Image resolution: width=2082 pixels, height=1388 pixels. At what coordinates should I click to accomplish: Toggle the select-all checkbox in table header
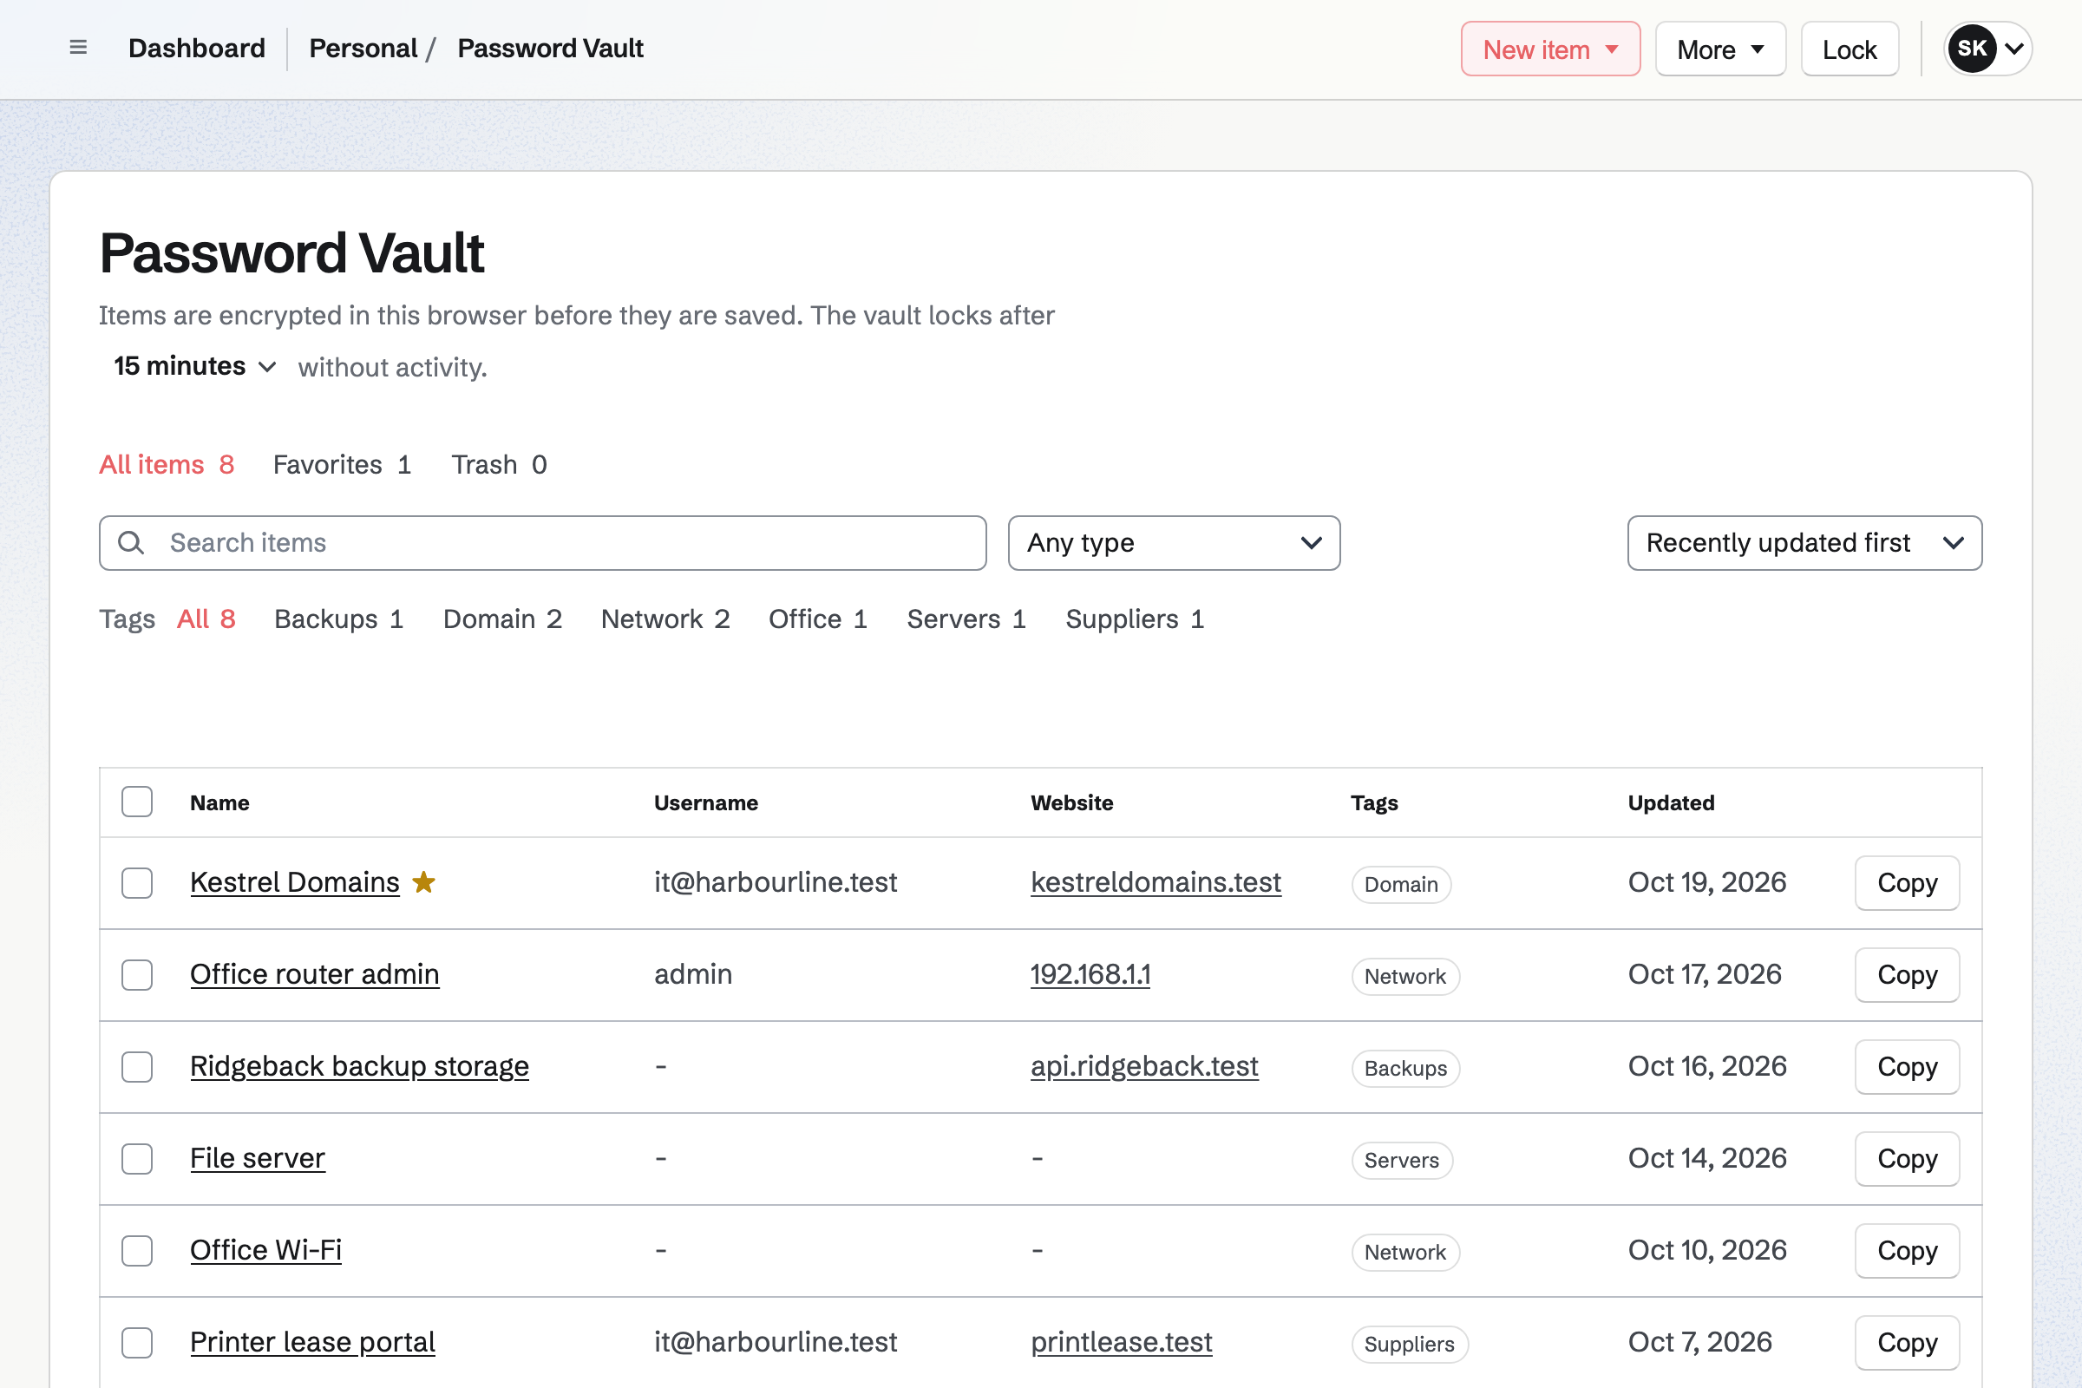137,802
